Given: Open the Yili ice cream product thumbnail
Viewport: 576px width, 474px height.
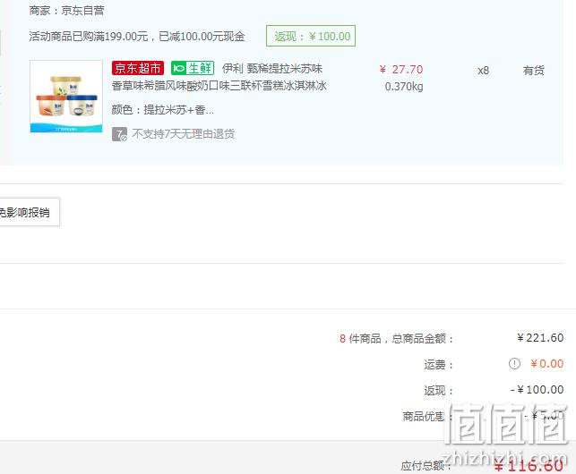Looking at the screenshot, I should (x=66, y=97).
